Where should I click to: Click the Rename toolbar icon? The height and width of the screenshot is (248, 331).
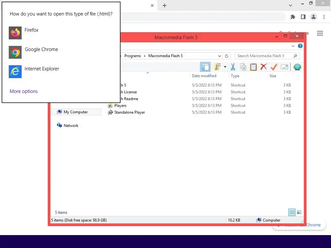[284, 67]
